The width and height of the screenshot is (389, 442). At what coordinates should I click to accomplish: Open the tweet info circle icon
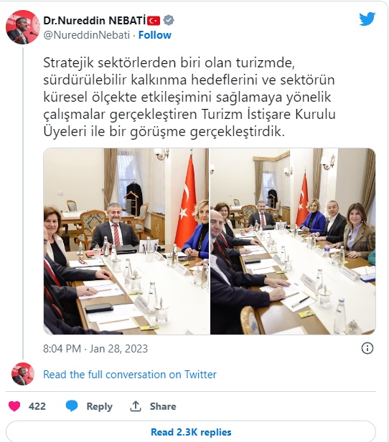tap(367, 348)
